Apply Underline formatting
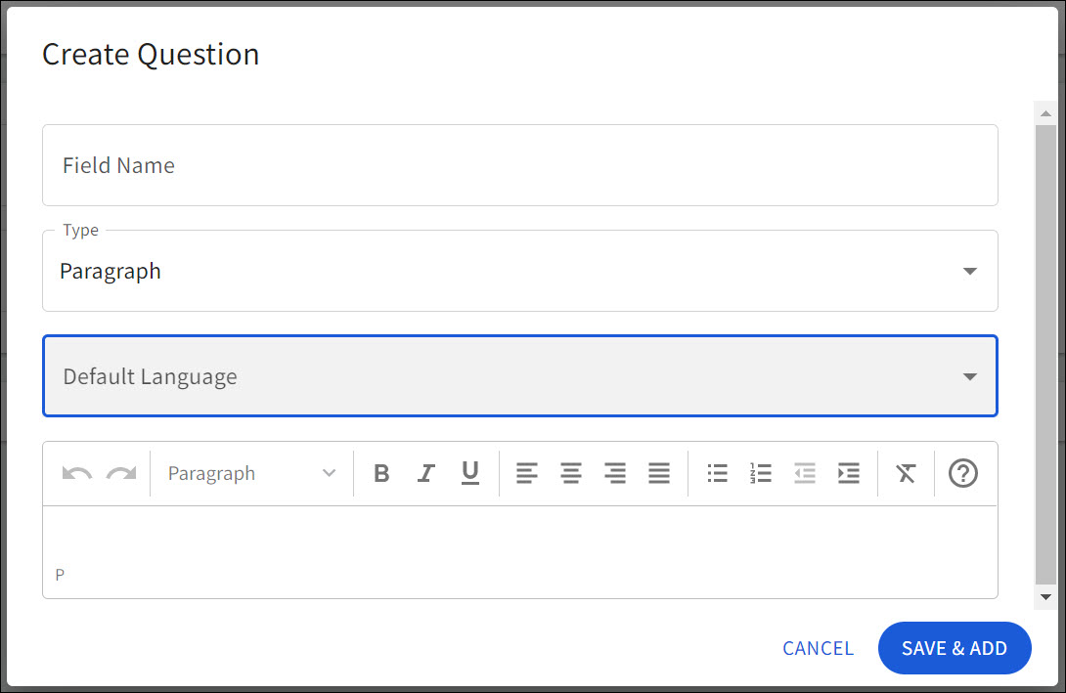The height and width of the screenshot is (693, 1066). point(470,473)
